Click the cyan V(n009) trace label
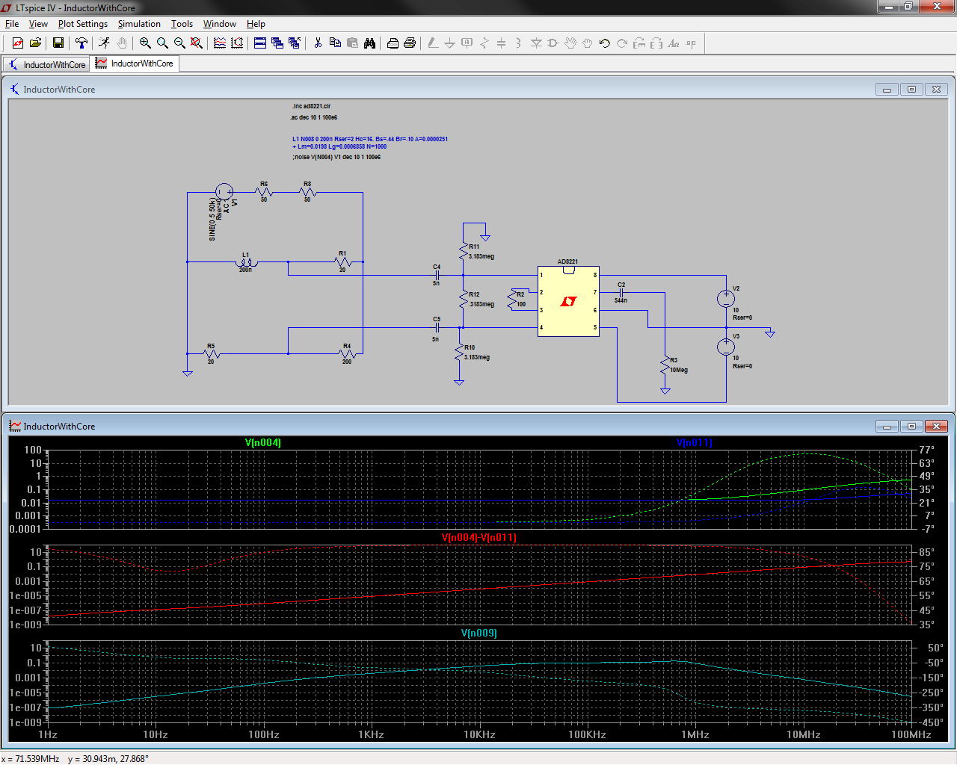 point(479,634)
